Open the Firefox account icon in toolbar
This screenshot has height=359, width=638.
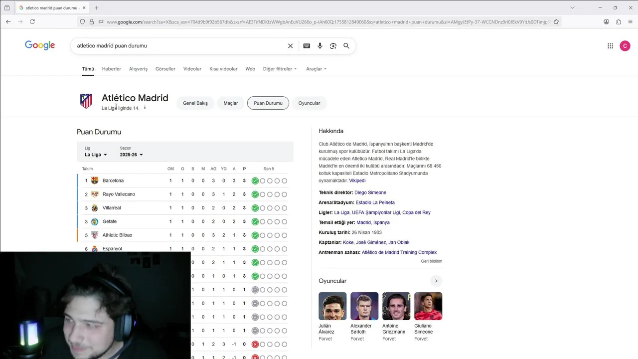[606, 21]
